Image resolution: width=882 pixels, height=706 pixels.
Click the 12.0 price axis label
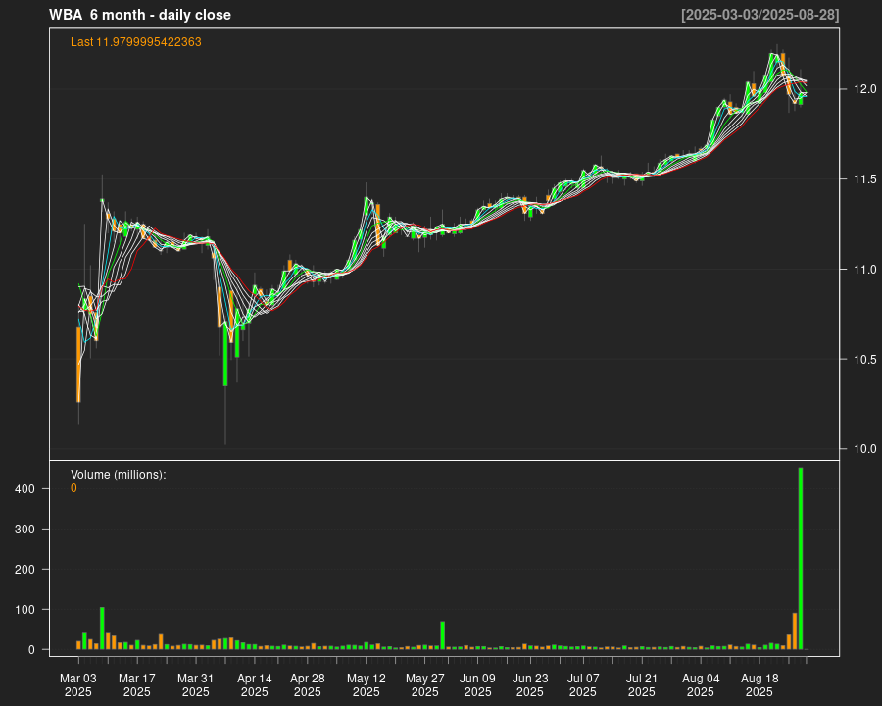863,89
